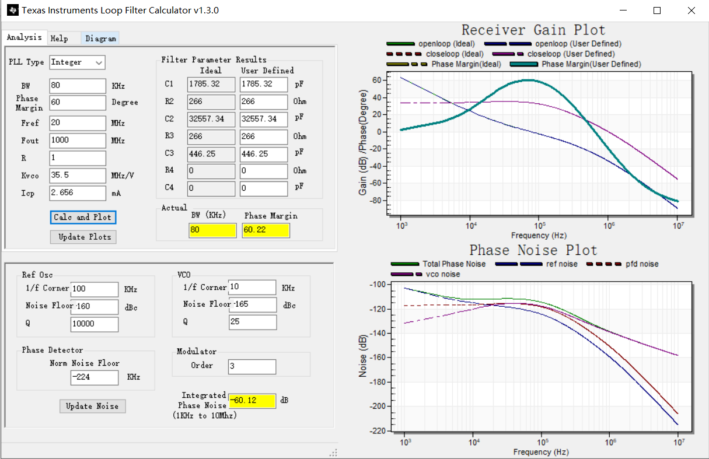Viewport: 709px width, 459px height.
Task: Click Phase Detector Norm Noise Floor field
Action: (95, 378)
